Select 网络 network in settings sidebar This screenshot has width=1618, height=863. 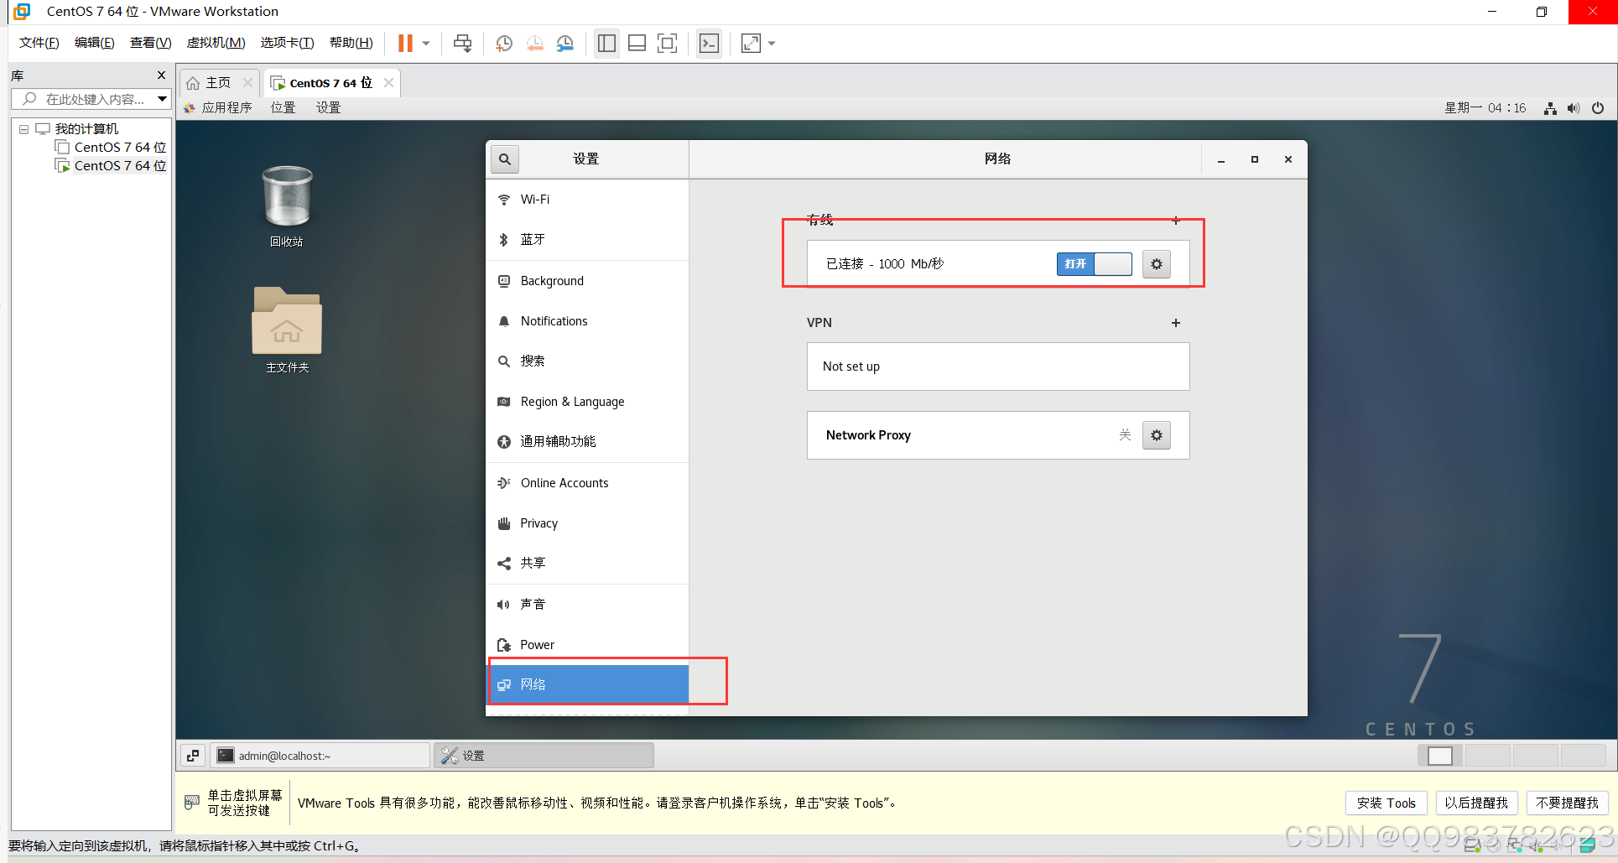pos(587,684)
